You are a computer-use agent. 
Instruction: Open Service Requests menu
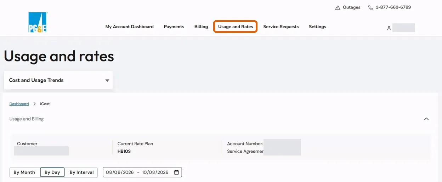tap(281, 27)
